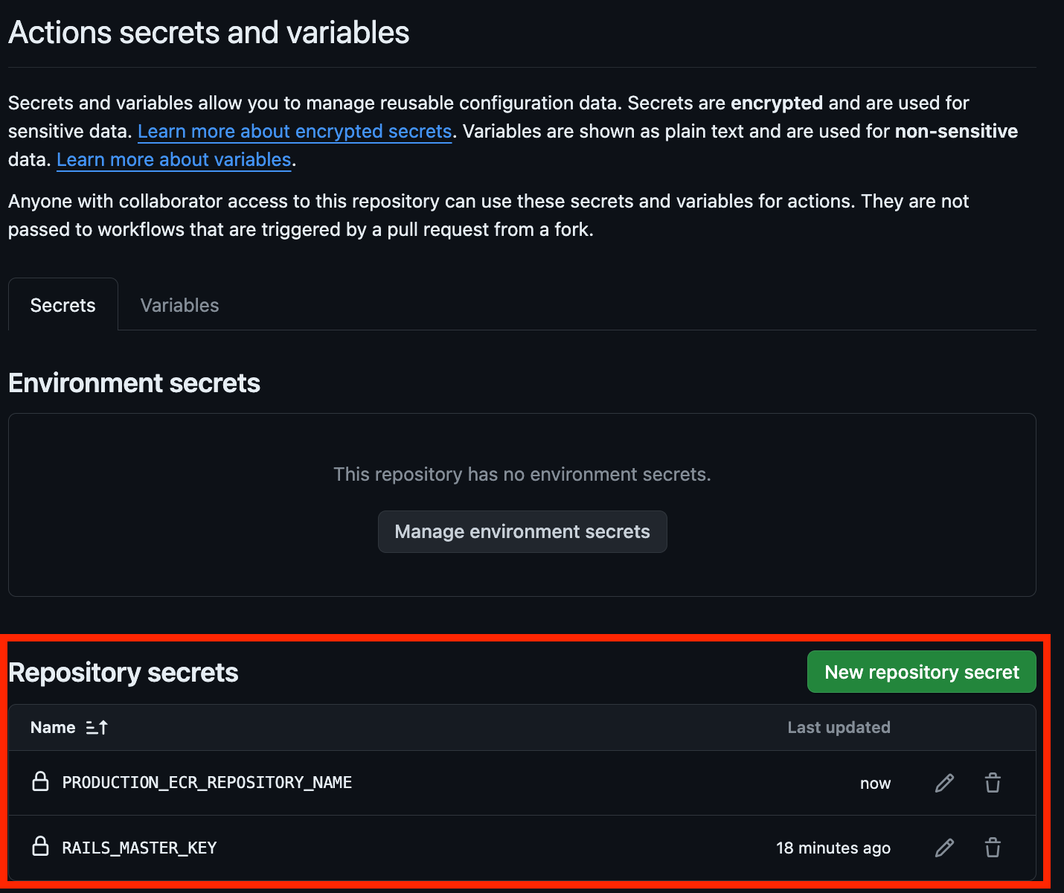This screenshot has height=893, width=1064.
Task: Click the Learn more about variables link
Action: pos(173,159)
